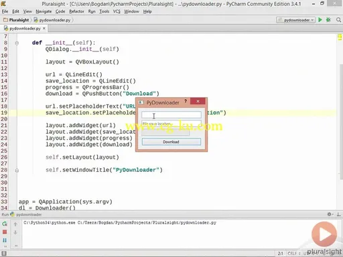Image resolution: width=343 pixels, height=257 pixels.
Task: Click the "PyDownloader" string in setWindowTitle line
Action: coord(136,170)
